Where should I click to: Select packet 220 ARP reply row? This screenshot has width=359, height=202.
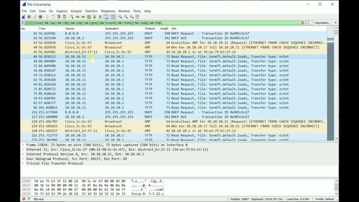[173, 131]
